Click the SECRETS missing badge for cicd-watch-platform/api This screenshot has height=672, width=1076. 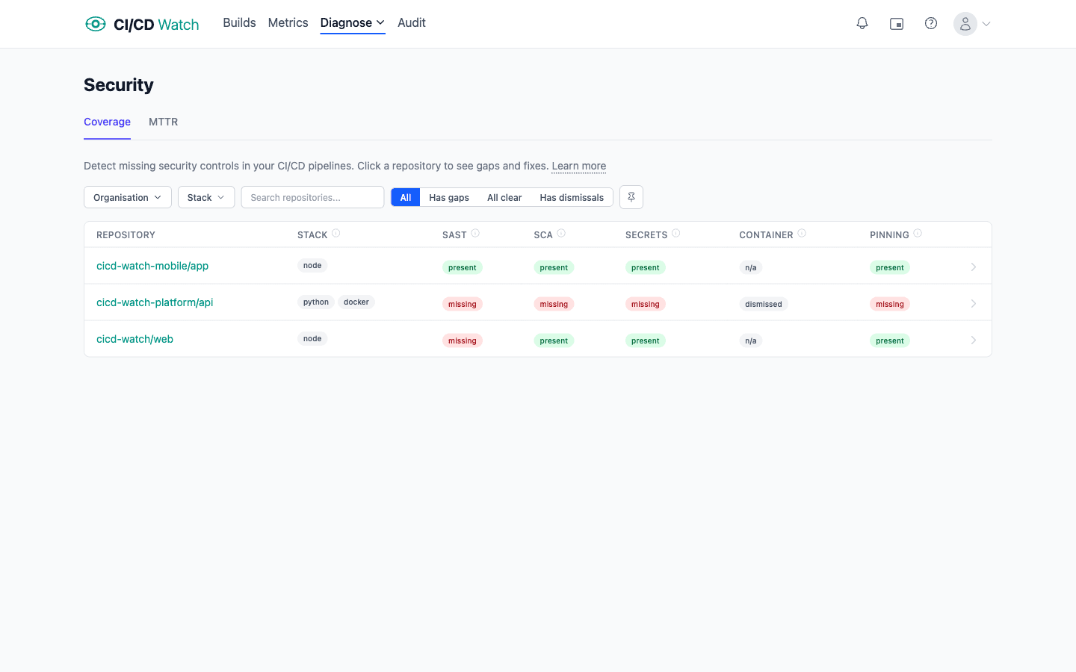(646, 304)
